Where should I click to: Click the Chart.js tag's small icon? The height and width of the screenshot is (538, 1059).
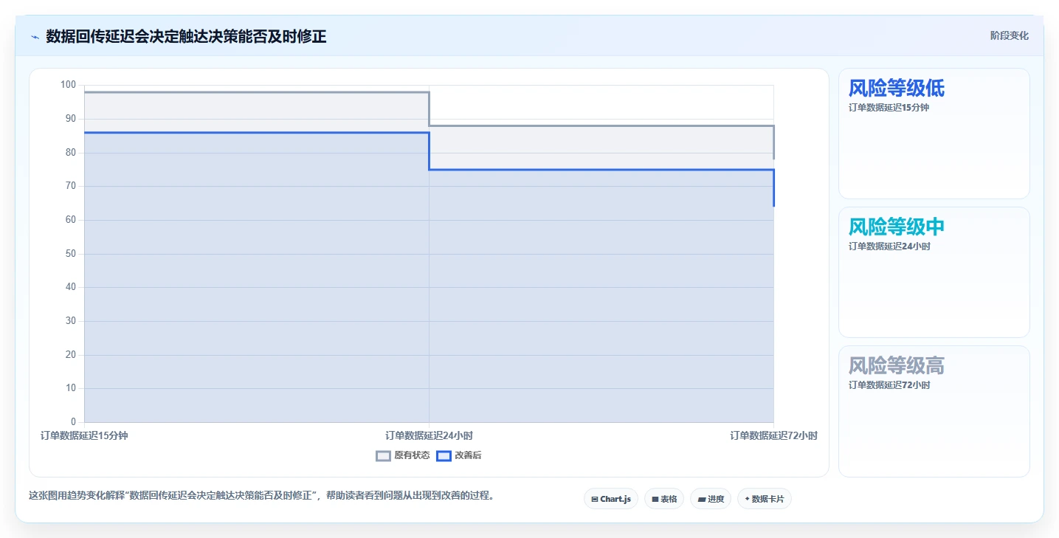(595, 500)
